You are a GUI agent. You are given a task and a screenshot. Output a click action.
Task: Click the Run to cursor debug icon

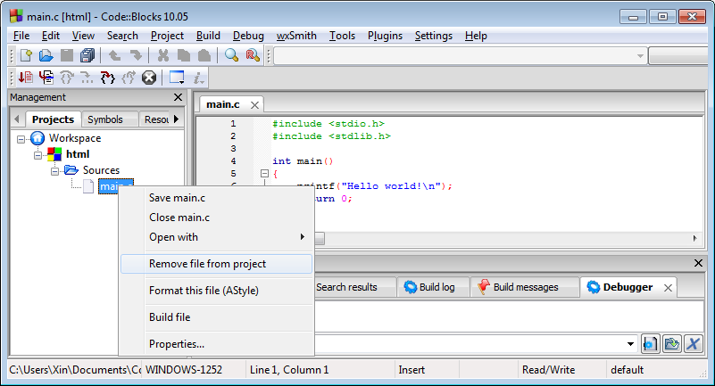pyautogui.click(x=46, y=78)
